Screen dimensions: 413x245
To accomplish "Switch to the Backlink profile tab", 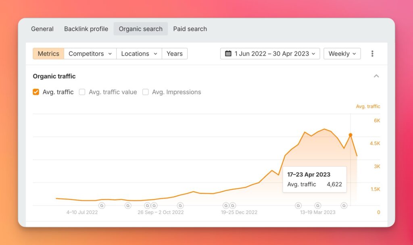I will (86, 29).
